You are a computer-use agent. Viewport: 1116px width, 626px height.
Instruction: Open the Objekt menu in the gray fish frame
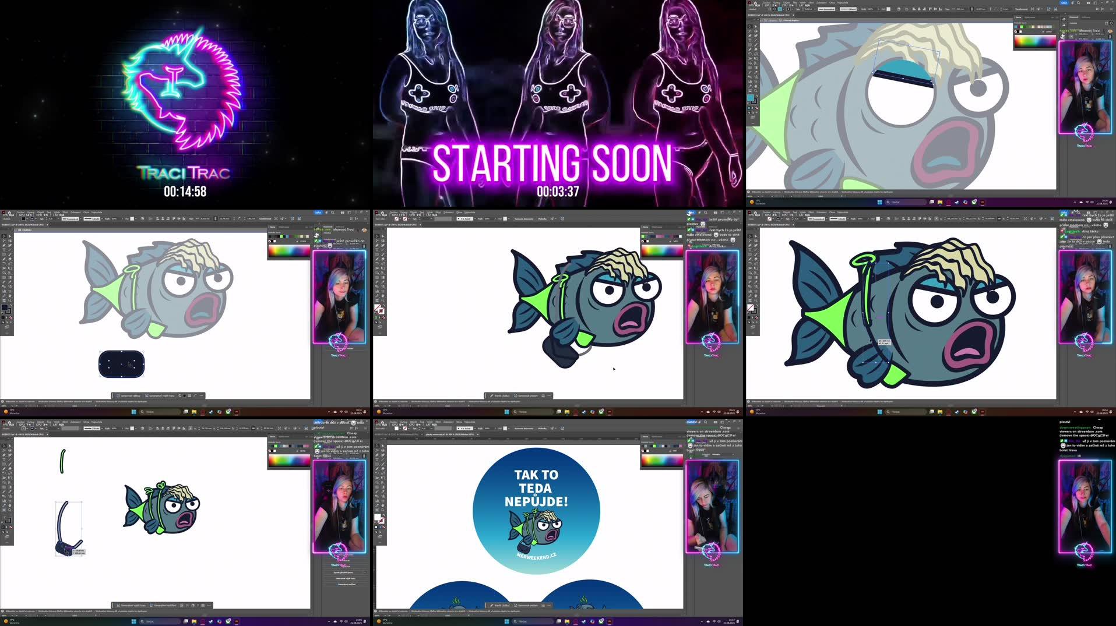40,212
